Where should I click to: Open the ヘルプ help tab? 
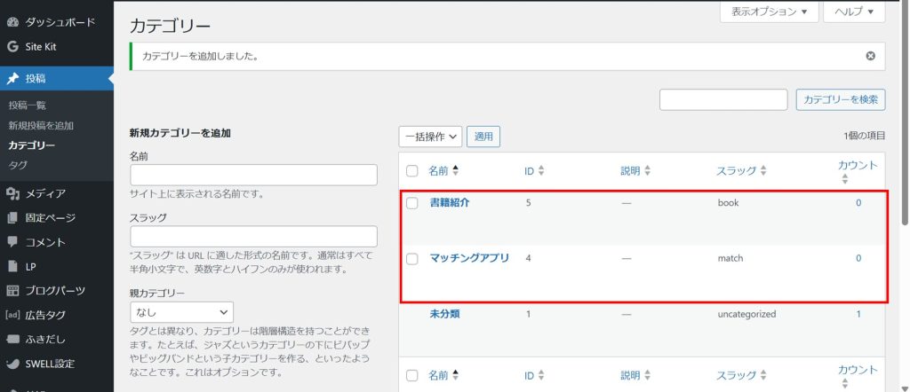coord(854,12)
